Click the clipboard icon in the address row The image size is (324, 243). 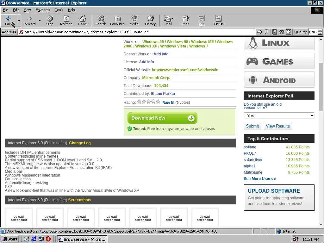(289, 32)
